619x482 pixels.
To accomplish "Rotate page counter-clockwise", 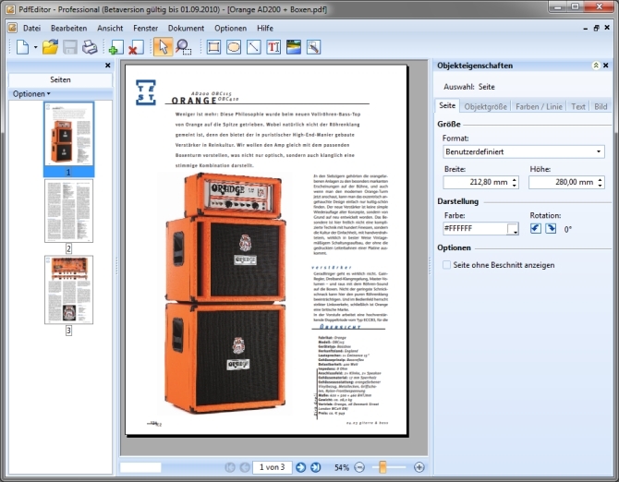I will (x=537, y=228).
